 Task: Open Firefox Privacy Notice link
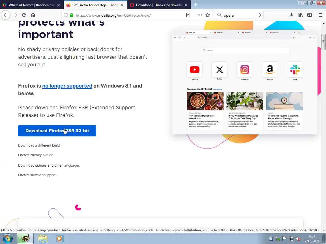tap(36, 155)
